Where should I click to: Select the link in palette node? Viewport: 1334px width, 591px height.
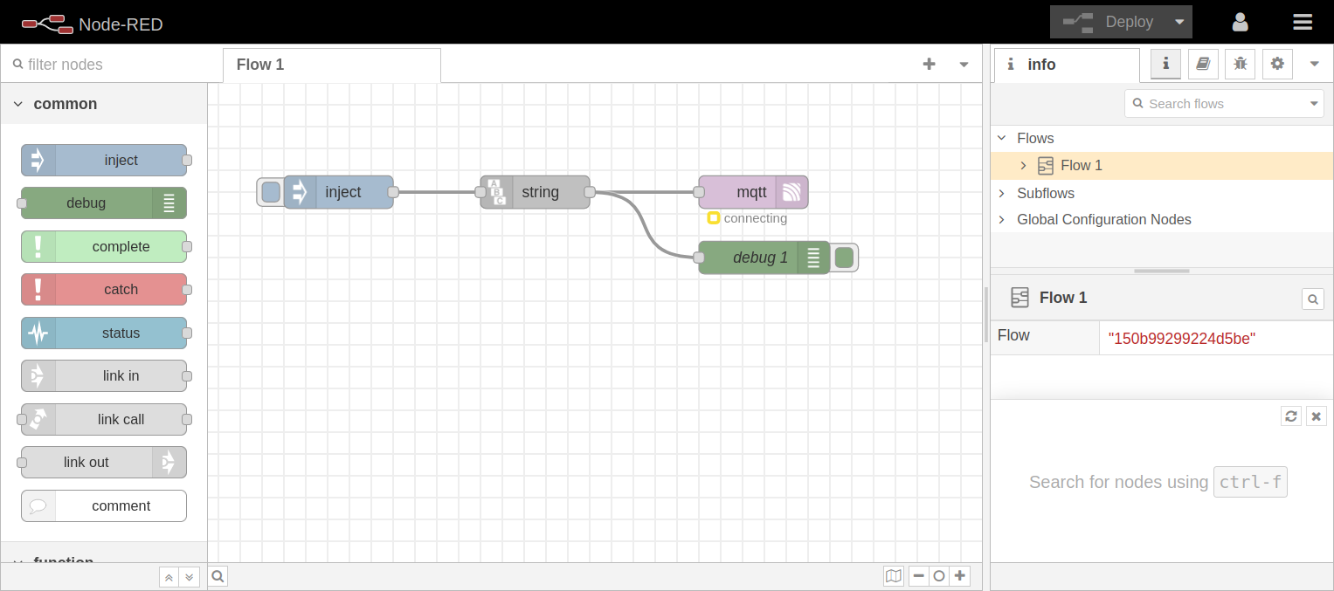coord(104,376)
